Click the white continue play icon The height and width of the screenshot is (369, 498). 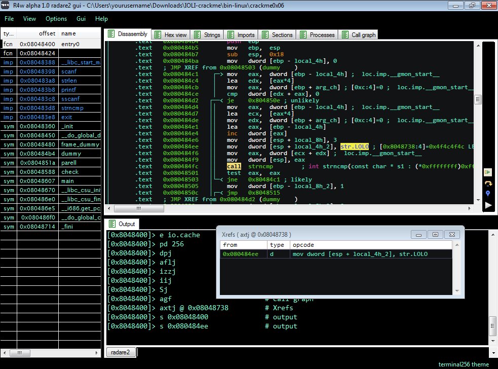click(x=488, y=205)
